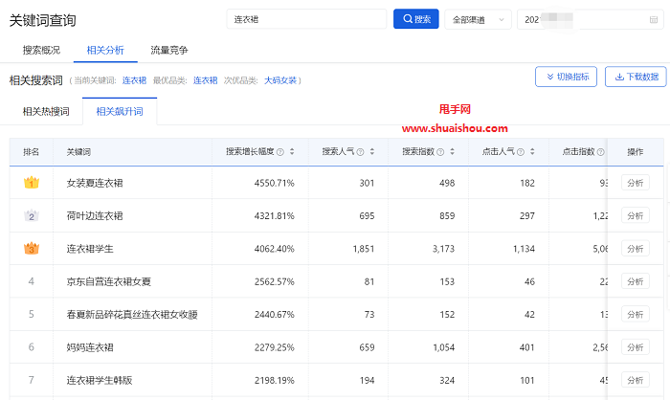
Task: Click 分析 for 京东自营连衣裙女夏
Action: coord(636,281)
